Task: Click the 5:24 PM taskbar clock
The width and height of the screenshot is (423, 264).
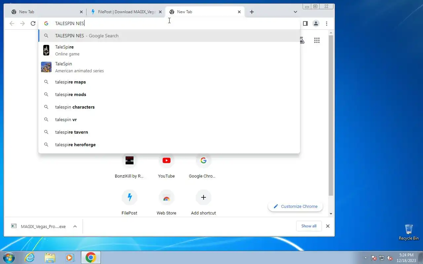Action: 406,257
